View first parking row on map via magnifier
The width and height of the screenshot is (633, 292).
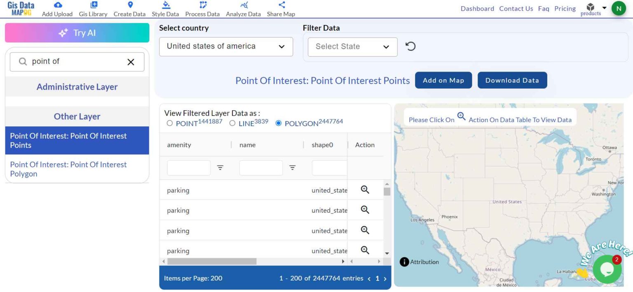364,190
